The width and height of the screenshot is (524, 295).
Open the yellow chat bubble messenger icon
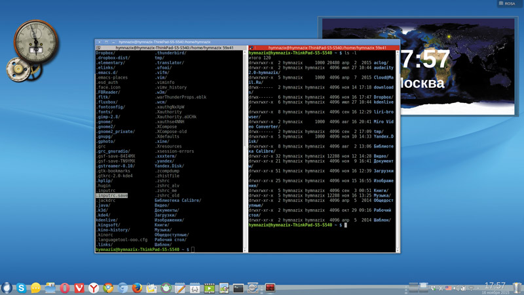click(x=36, y=288)
